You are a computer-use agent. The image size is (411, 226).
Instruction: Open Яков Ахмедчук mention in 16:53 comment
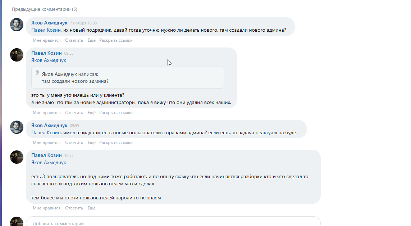[x=49, y=163]
